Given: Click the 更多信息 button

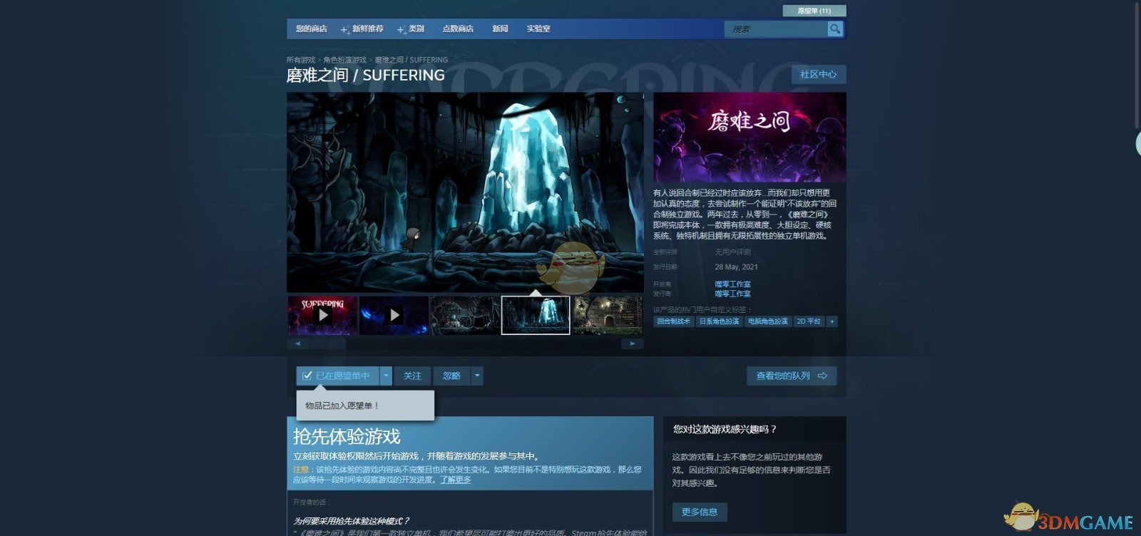Looking at the screenshot, I should click(700, 512).
